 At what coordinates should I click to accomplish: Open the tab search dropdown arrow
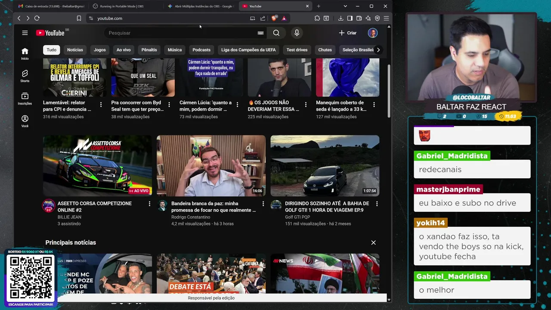click(345, 6)
